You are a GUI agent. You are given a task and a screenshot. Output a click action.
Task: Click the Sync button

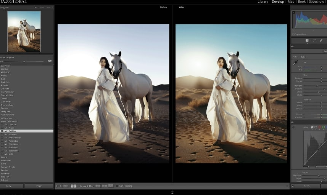[x=307, y=186]
